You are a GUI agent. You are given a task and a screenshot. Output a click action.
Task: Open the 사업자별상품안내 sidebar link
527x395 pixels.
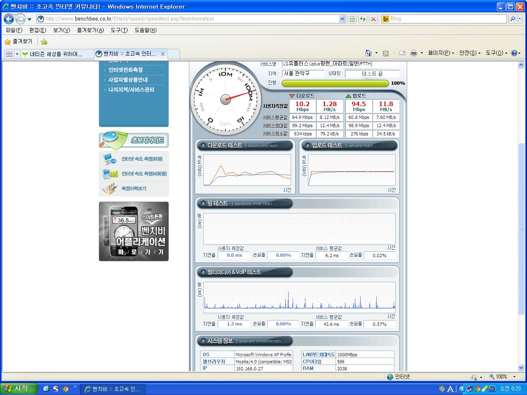click(128, 80)
